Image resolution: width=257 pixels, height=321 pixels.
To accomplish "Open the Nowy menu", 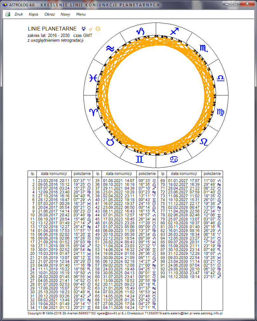I will 65,14.
